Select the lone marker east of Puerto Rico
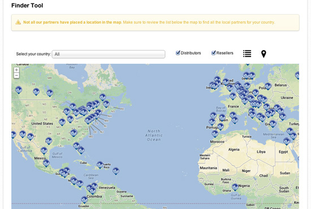311x209 pixels. 116,171
